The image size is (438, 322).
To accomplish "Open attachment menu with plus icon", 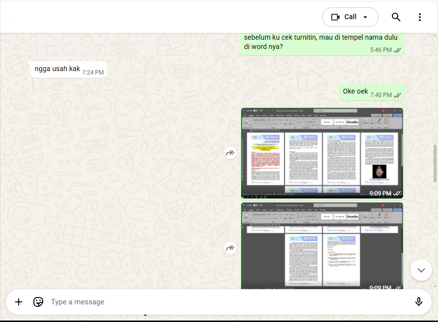I will click(19, 302).
